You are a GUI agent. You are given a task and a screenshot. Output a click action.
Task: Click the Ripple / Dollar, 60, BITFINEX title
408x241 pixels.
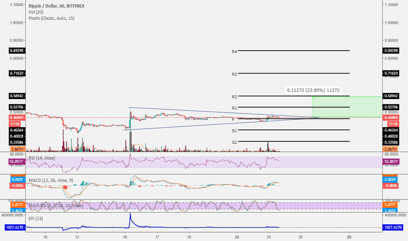56,6
